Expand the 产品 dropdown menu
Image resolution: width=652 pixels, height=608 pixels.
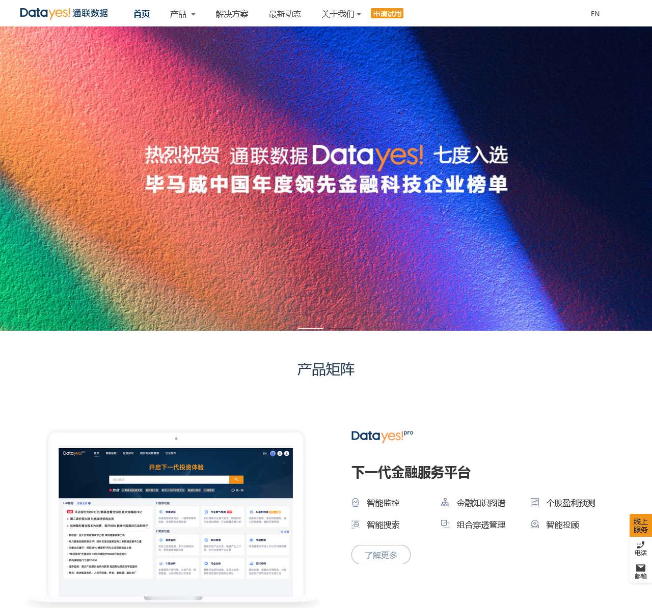pos(182,14)
